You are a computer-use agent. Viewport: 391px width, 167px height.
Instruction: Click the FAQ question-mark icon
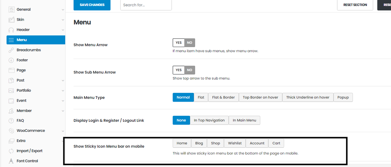pos(11,121)
